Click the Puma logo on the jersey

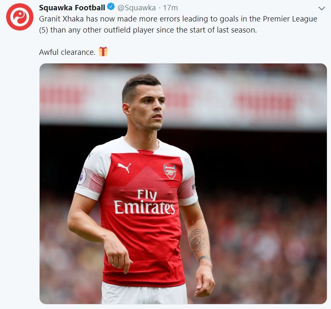124,167
